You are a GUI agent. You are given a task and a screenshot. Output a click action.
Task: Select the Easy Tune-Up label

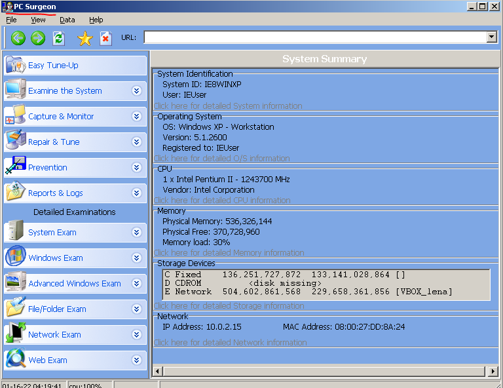[x=53, y=66]
